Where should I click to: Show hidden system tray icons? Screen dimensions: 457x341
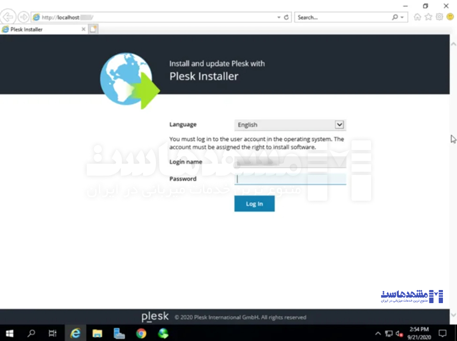(378, 334)
